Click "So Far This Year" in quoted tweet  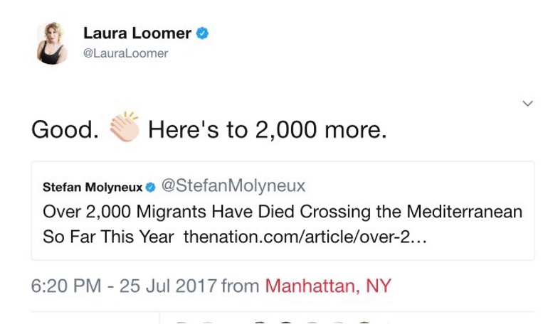[108, 237]
